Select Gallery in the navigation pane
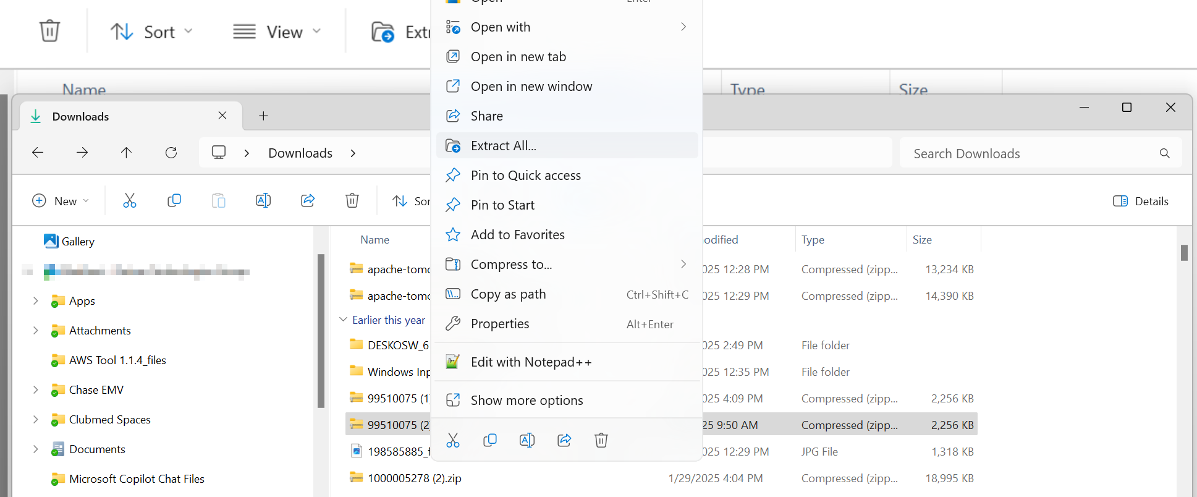 coord(69,241)
